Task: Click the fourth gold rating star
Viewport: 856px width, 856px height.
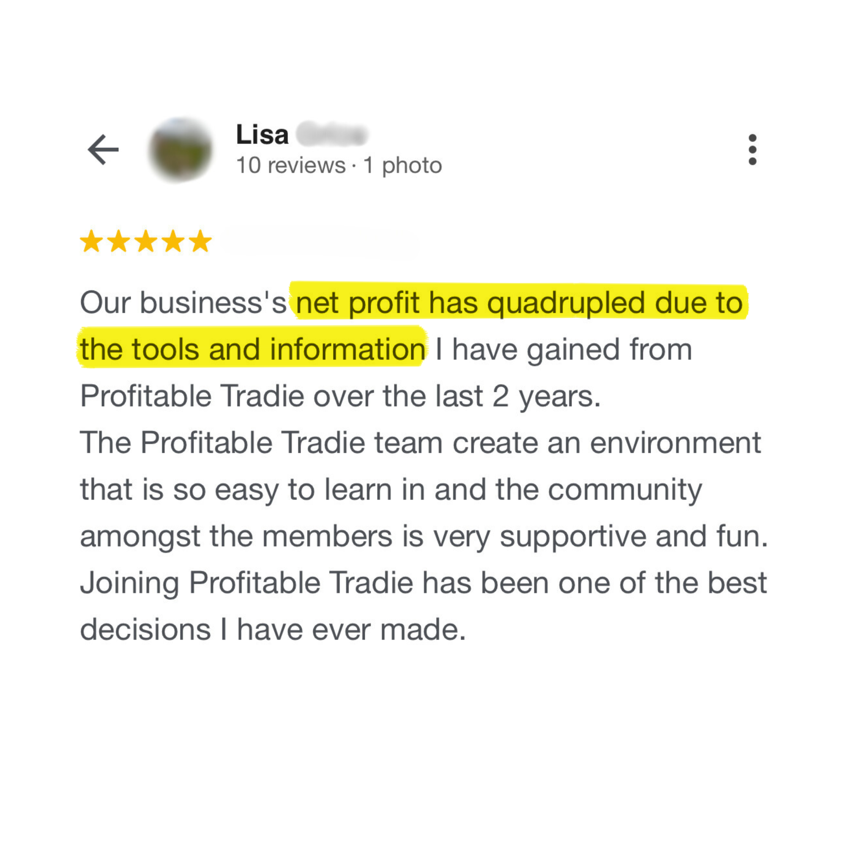Action: click(173, 241)
